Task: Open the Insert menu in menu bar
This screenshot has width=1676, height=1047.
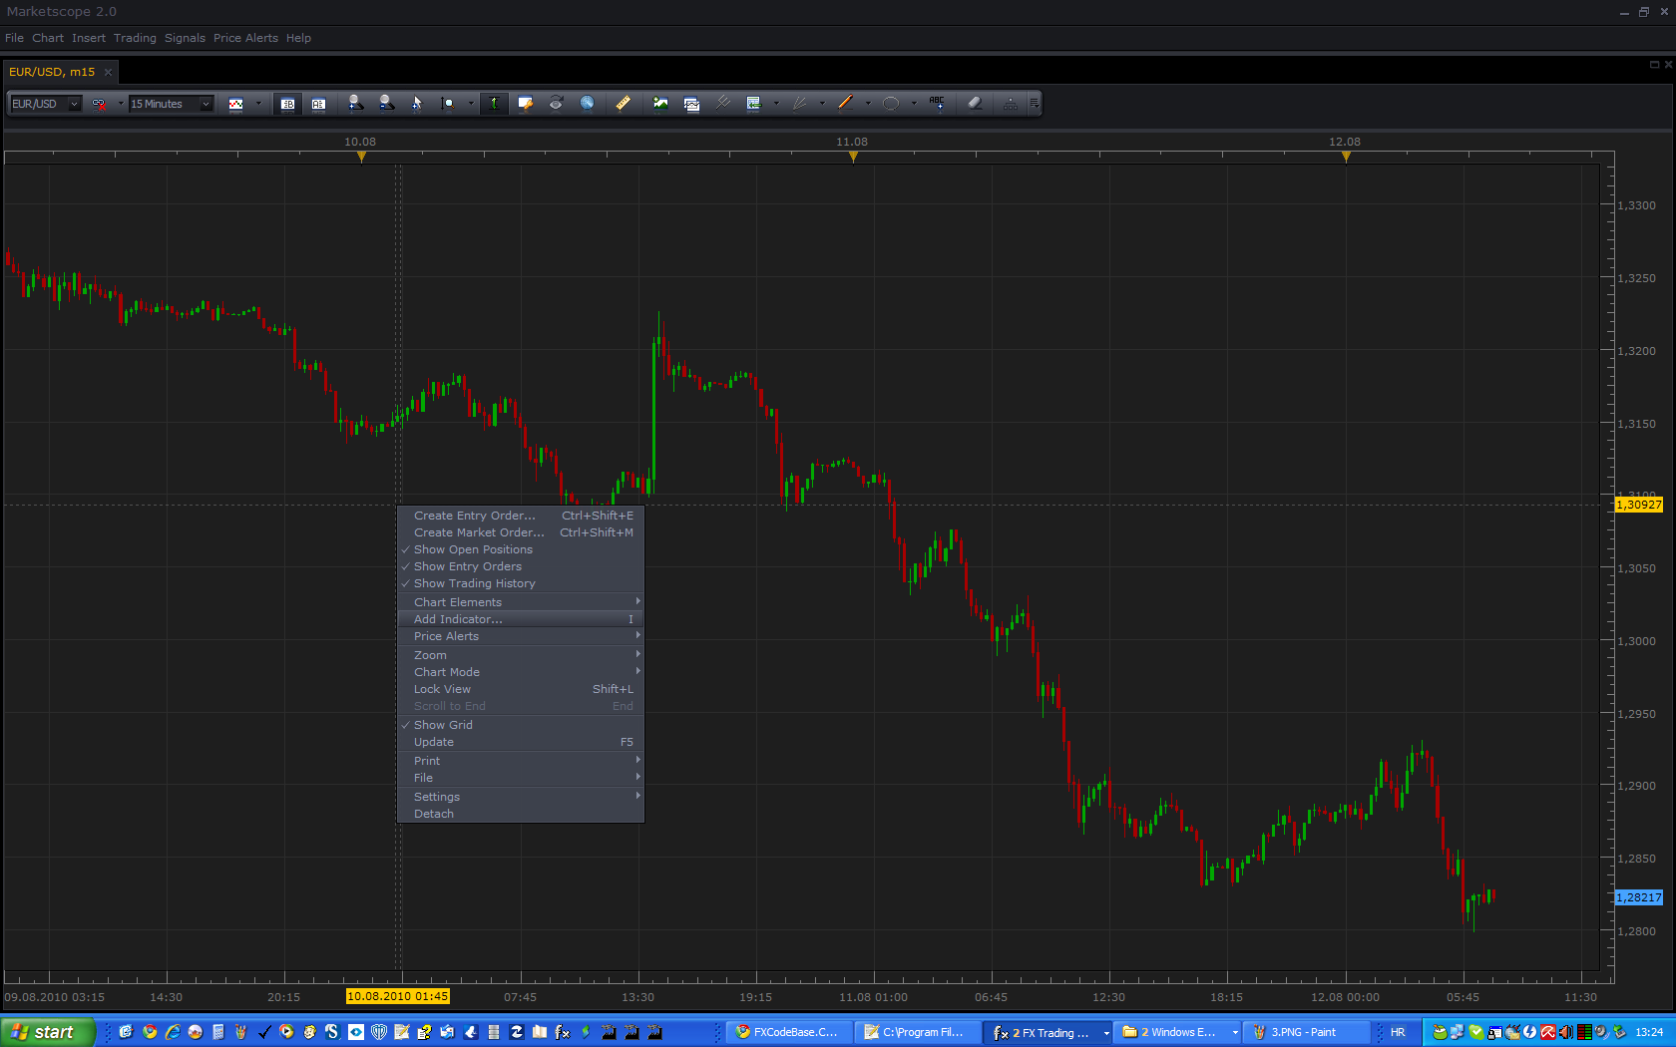Action: tap(88, 38)
